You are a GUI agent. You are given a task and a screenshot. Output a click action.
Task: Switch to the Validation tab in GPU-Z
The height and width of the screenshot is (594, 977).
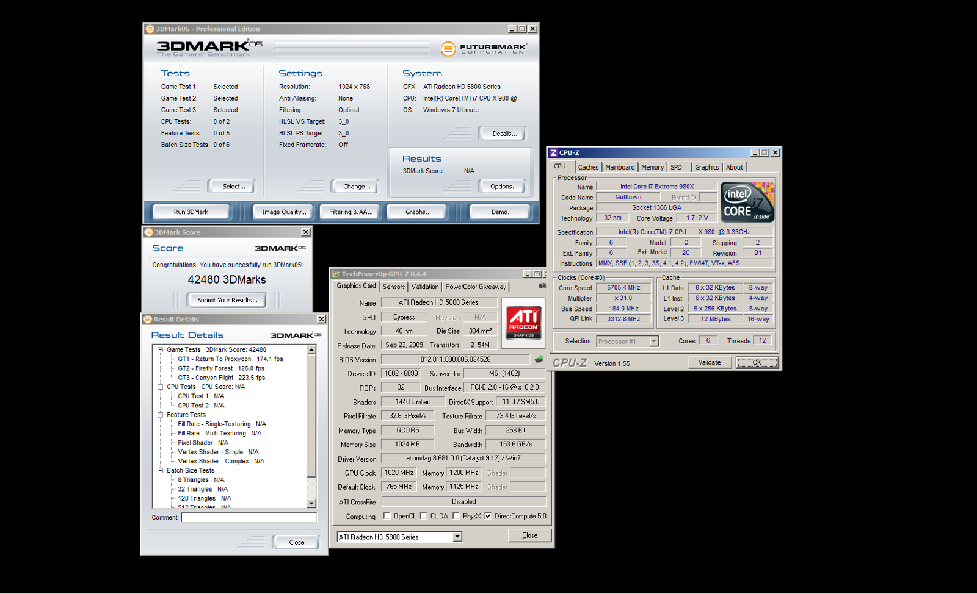coord(425,287)
